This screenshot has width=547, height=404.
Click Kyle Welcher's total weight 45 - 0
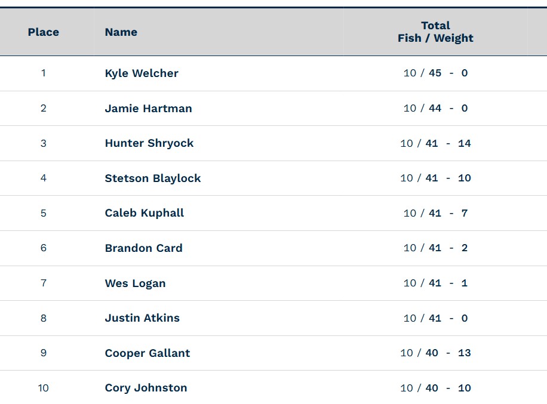(x=447, y=73)
